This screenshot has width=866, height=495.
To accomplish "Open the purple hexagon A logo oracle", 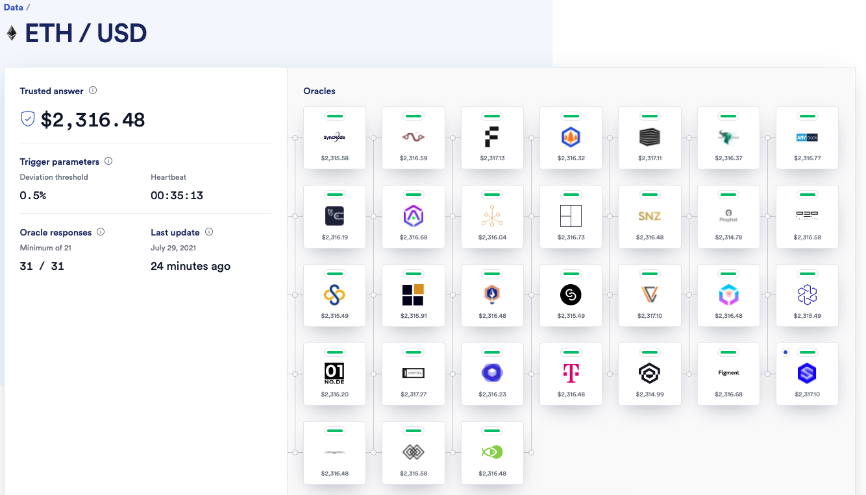I will tap(414, 217).
